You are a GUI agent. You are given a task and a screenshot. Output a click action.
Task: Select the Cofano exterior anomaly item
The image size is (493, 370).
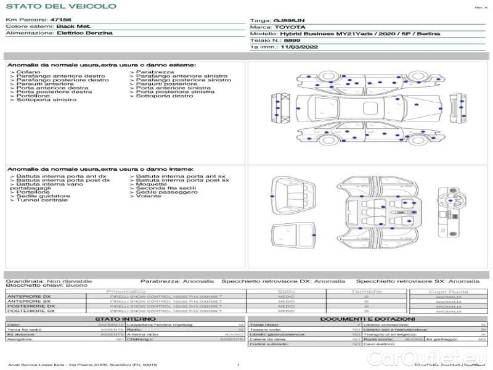29,72
